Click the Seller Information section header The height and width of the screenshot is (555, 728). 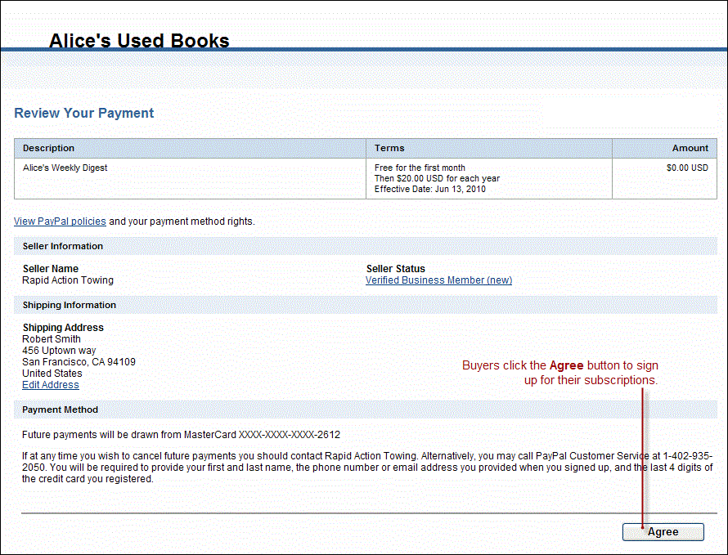pos(63,246)
